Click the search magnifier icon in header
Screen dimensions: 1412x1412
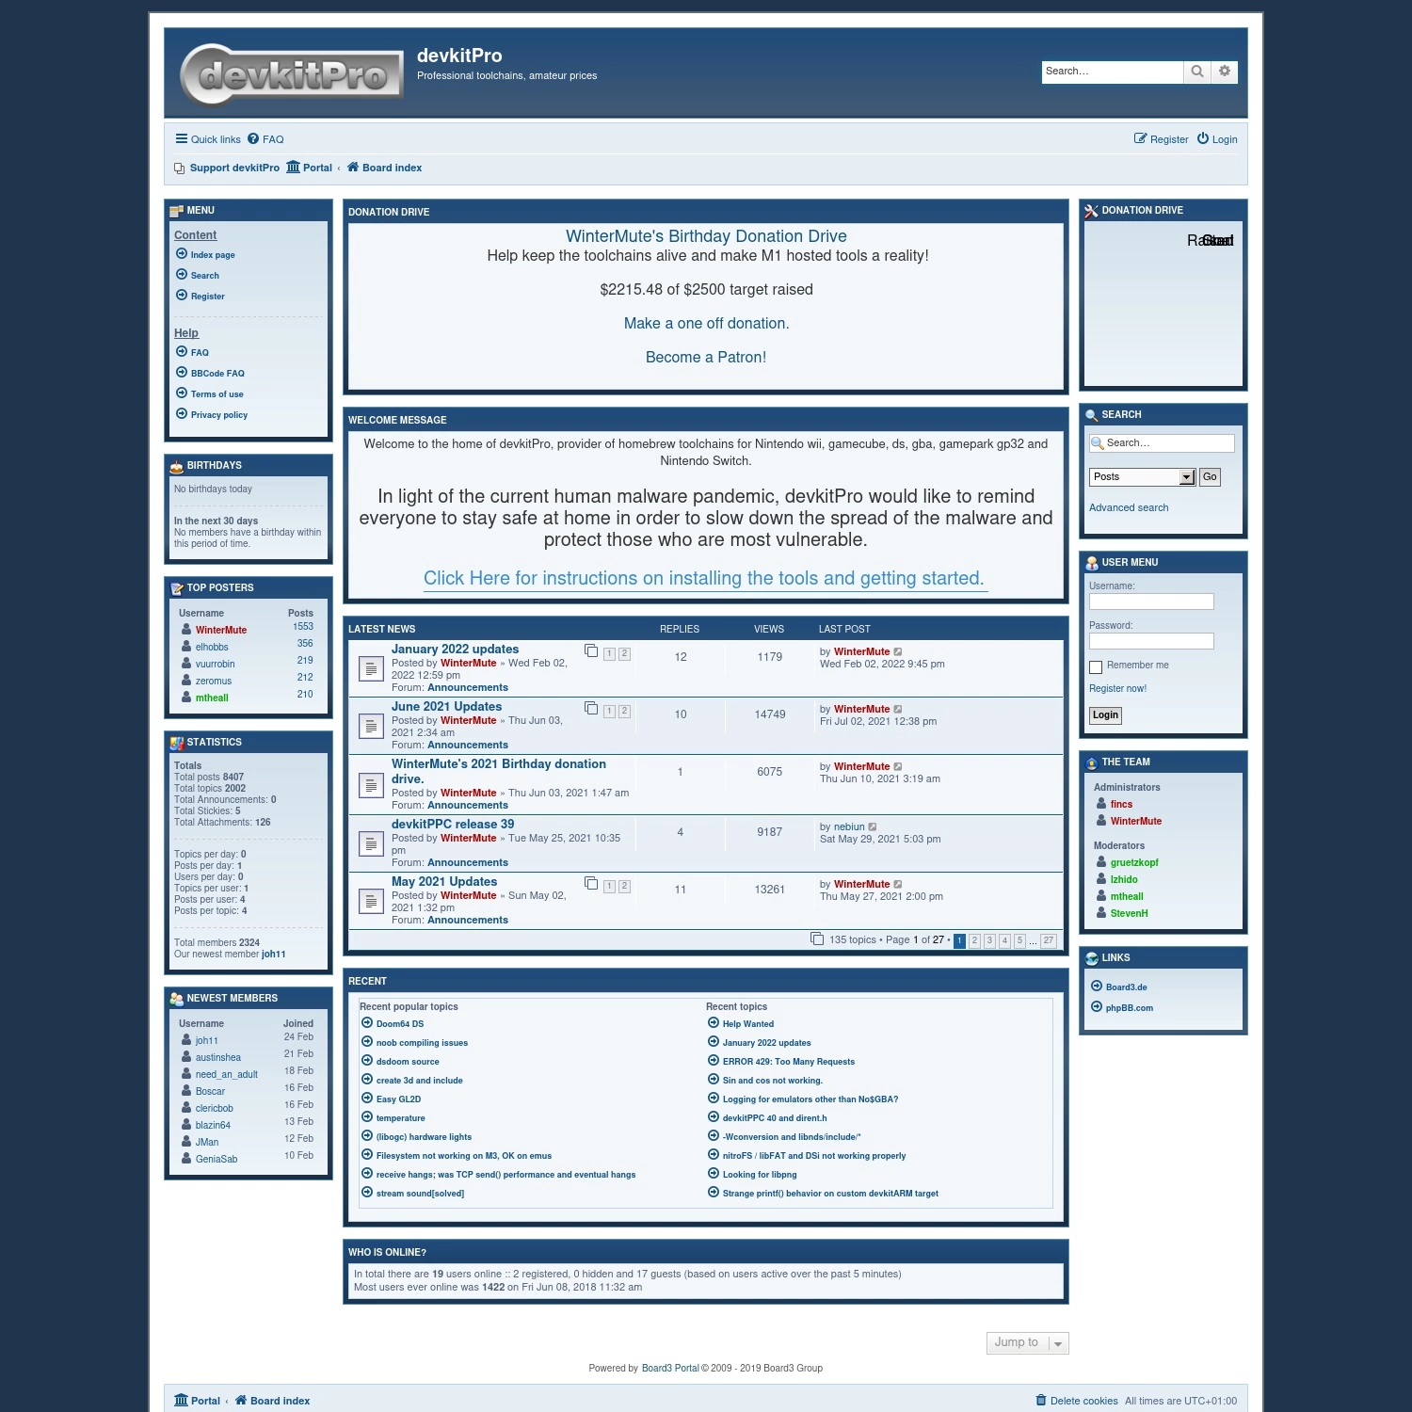tap(1196, 72)
